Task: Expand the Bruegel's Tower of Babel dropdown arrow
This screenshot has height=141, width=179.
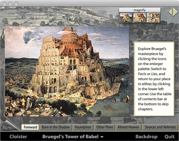Action: click(x=102, y=137)
